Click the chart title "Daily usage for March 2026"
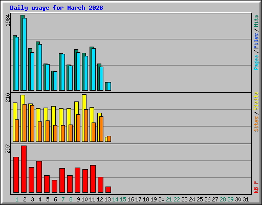This screenshot has width=262, height=205. click(56, 8)
